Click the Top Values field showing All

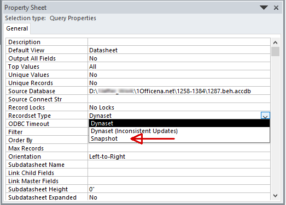point(179,67)
